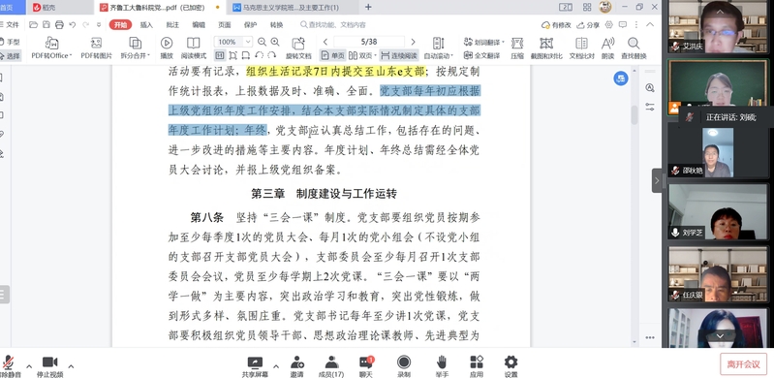
Task: Click the 查找功能、文档内容 search box
Action: (333, 24)
